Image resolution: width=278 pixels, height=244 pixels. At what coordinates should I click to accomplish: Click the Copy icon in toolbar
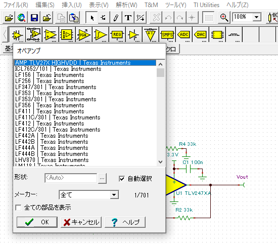pos(61,18)
